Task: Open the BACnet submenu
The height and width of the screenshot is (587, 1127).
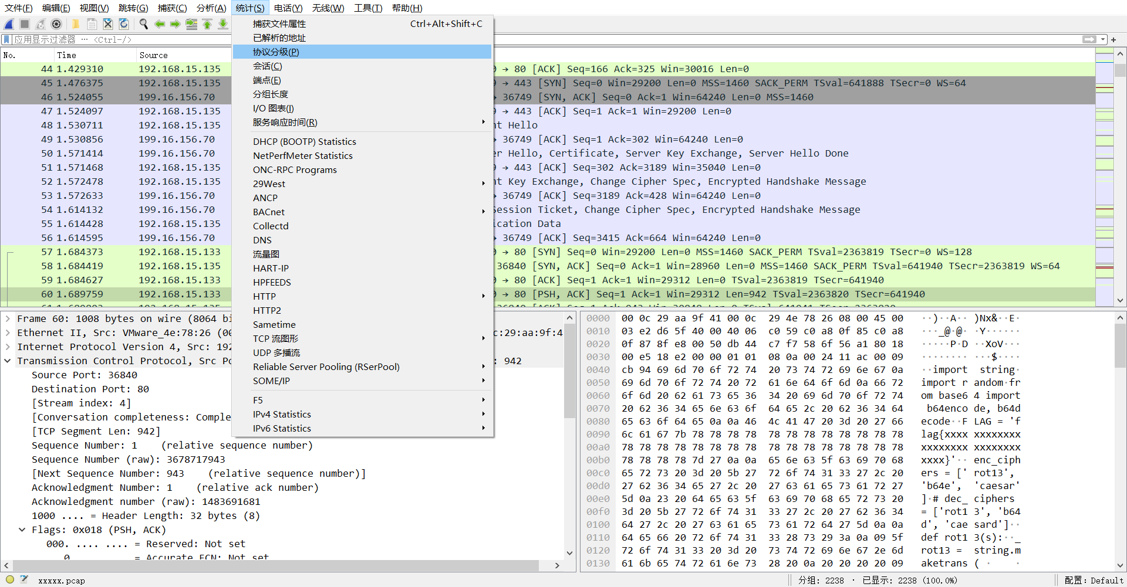Action: tap(362, 212)
